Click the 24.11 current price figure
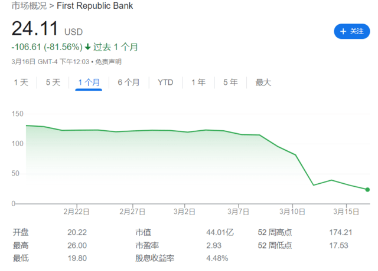Screen dimensions: 378x271 pos(34,29)
